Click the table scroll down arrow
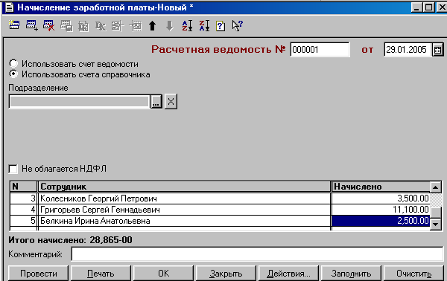Screen dimensions: 447x281 click(x=436, y=225)
